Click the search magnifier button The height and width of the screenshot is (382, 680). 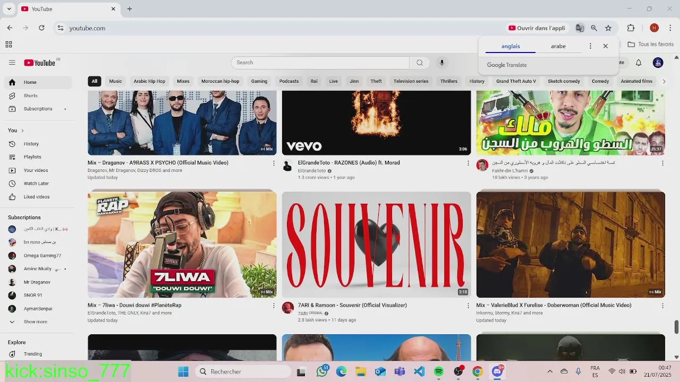pos(420,63)
